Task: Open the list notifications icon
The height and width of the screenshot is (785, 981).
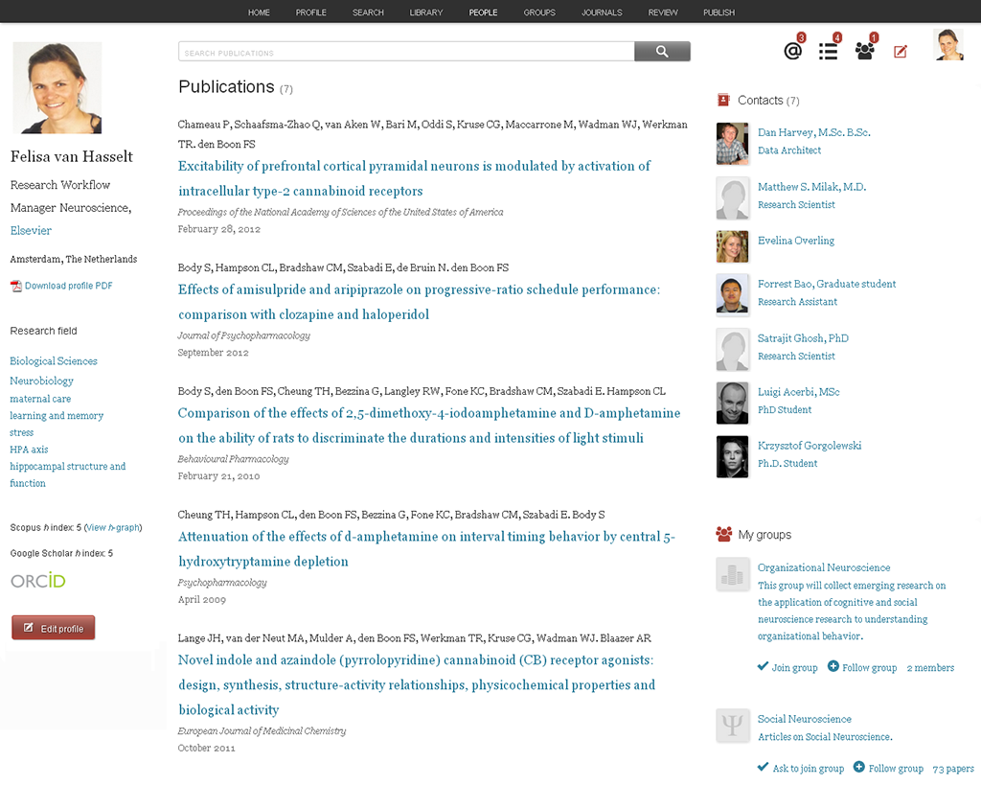Action: (829, 52)
